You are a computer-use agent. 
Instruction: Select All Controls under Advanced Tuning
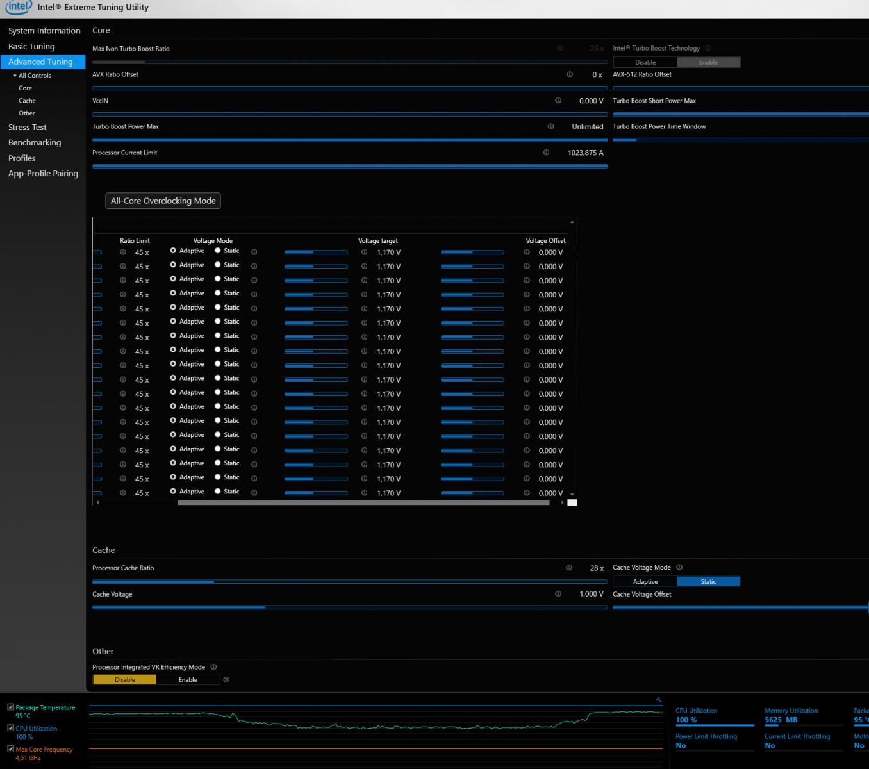(x=35, y=76)
